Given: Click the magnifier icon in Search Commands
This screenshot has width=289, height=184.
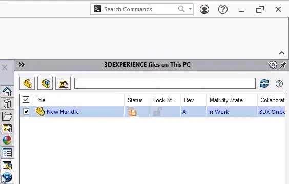Looking at the screenshot, I should coord(181,9).
